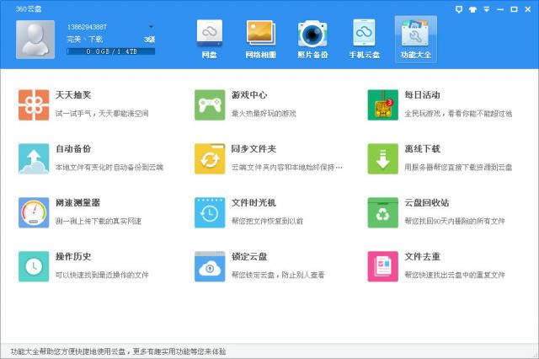The width and height of the screenshot is (539, 359).
Task: Open 同步文件夹 sync folder icon
Action: click(x=210, y=158)
